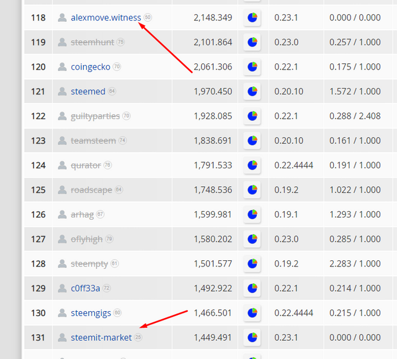The image size is (397, 359).
Task: Click user avatar icon beside arhag
Action: [x=62, y=214]
